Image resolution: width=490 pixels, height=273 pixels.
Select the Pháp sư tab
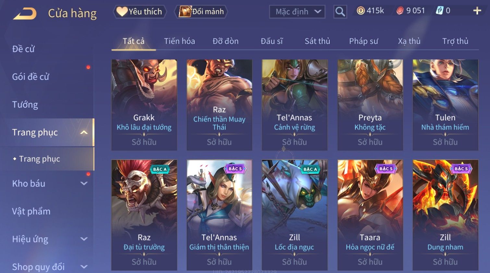[363, 41]
